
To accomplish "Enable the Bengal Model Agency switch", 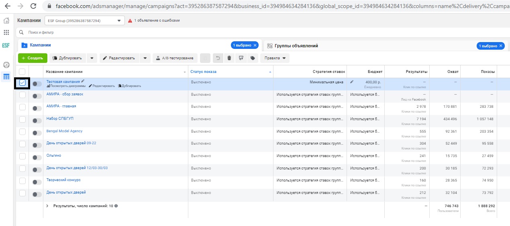I will 37,133.
